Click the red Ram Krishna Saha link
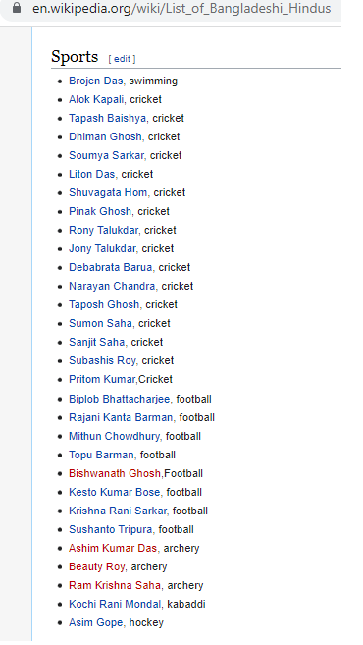 point(115,585)
